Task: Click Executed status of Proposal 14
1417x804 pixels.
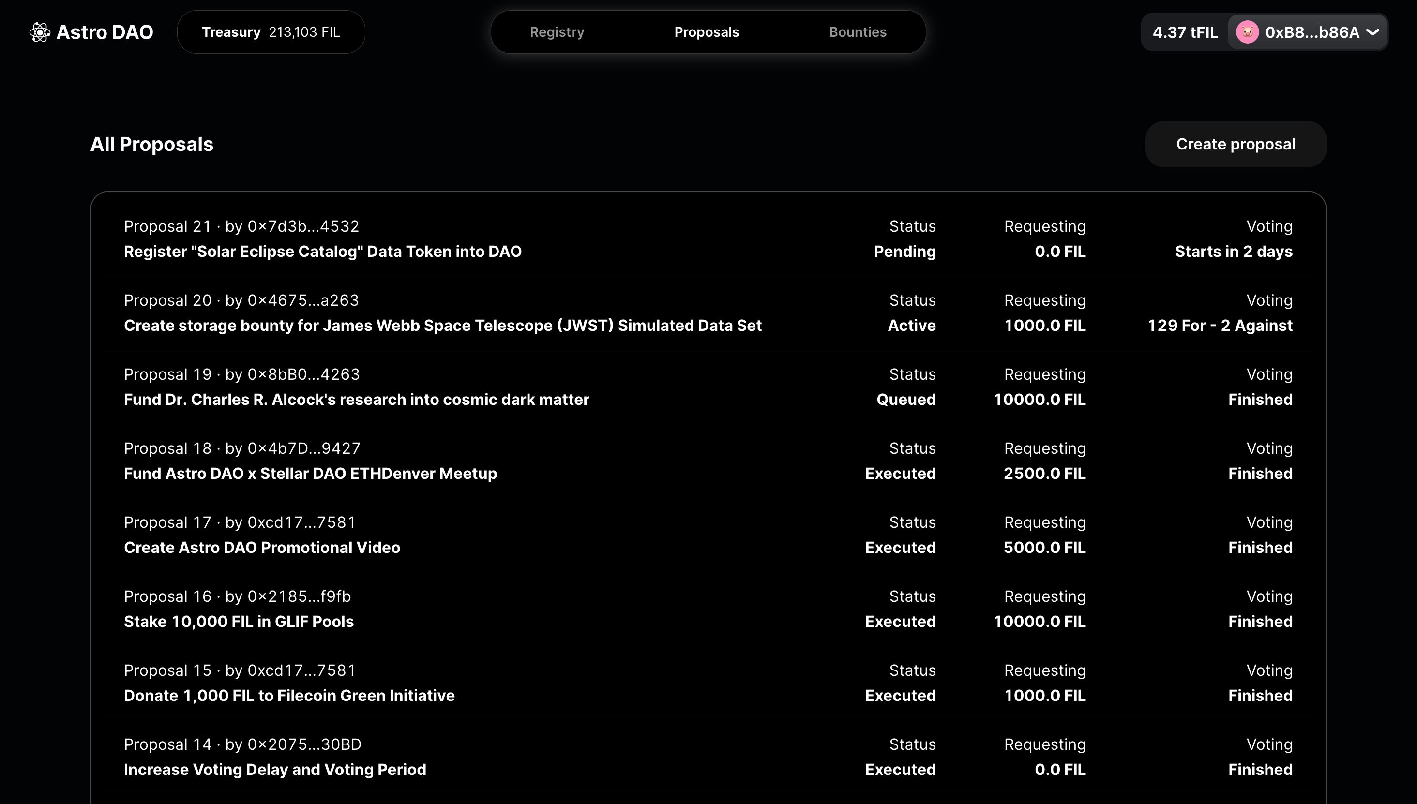Action: click(x=900, y=770)
